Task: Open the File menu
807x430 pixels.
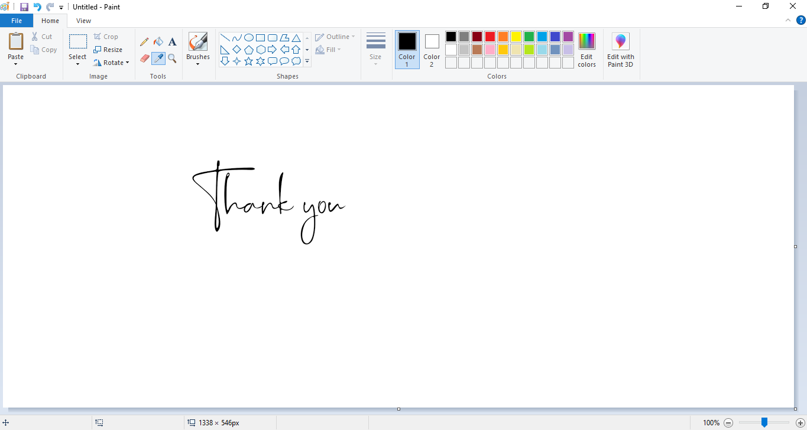Action: 17,20
